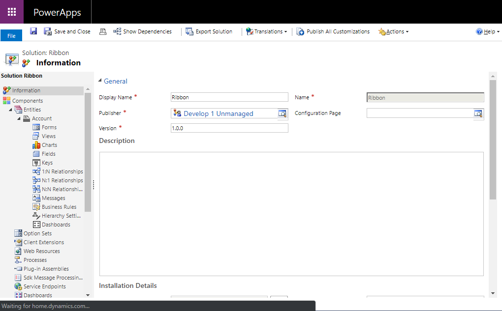Click the Actions star icon
Image resolution: width=502 pixels, height=311 pixels.
[x=381, y=31]
